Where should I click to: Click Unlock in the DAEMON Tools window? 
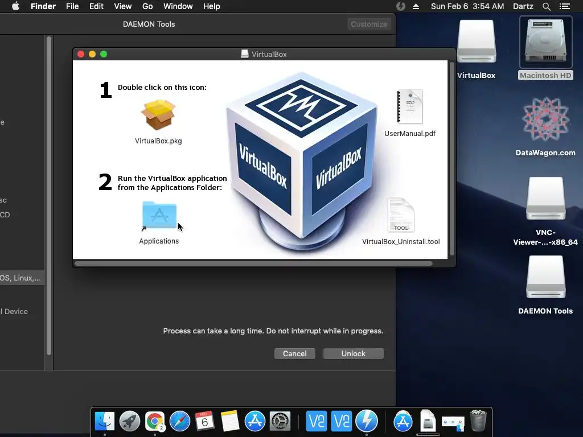[353, 353]
